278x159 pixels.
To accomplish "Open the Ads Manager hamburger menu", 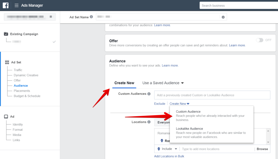I will pyautogui.click(x=17, y=5).
